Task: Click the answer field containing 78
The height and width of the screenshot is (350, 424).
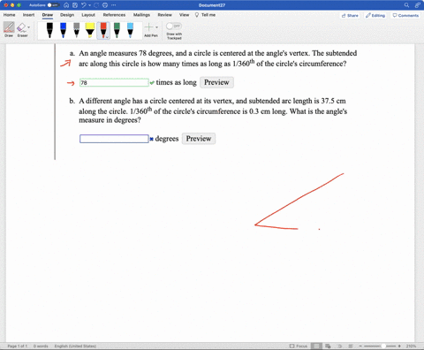Action: pyautogui.click(x=114, y=82)
